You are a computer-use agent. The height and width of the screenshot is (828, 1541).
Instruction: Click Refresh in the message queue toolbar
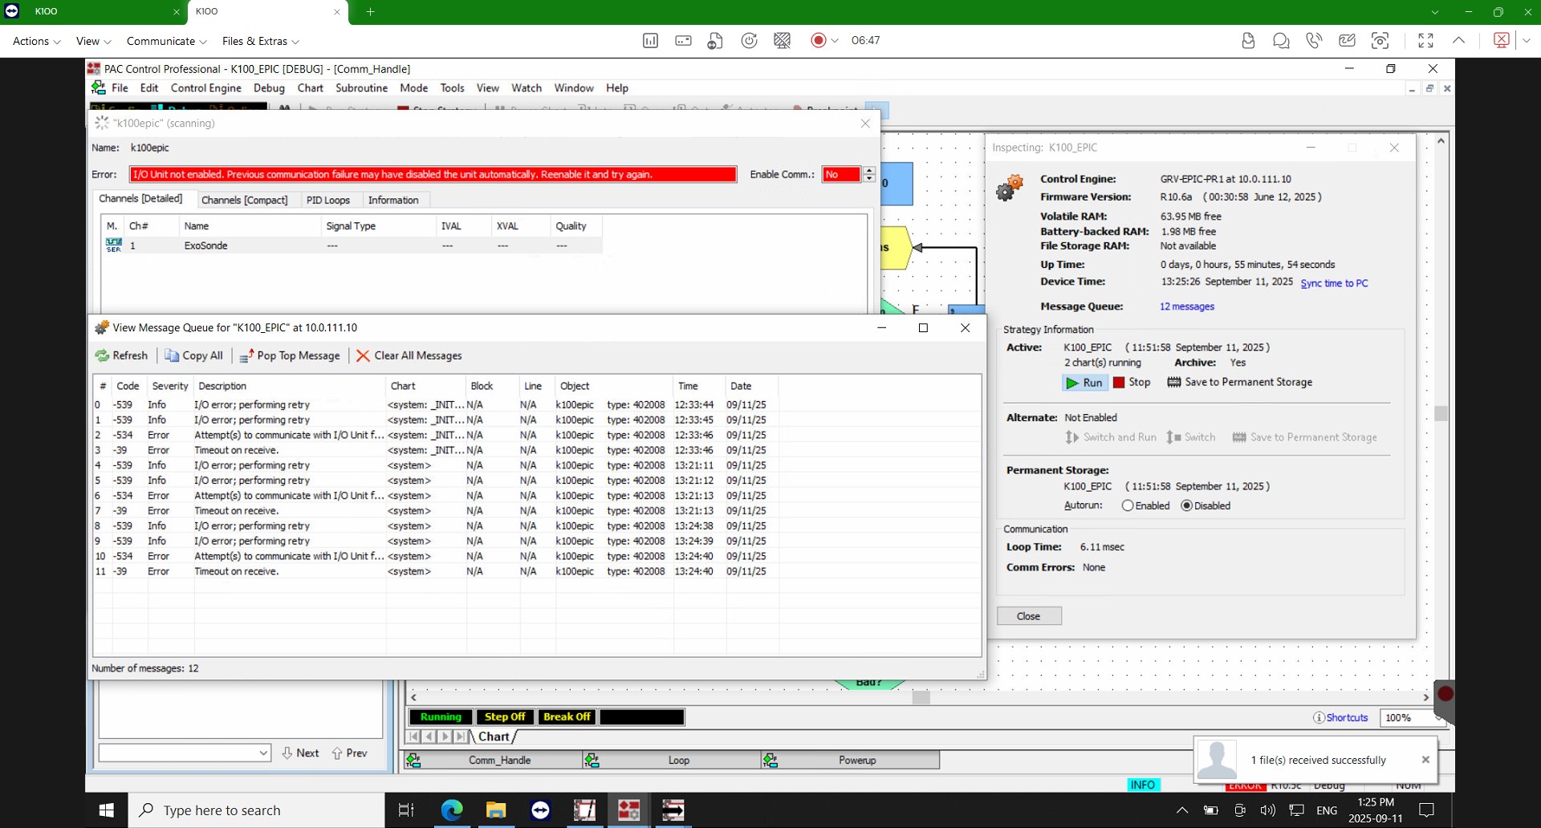(122, 355)
